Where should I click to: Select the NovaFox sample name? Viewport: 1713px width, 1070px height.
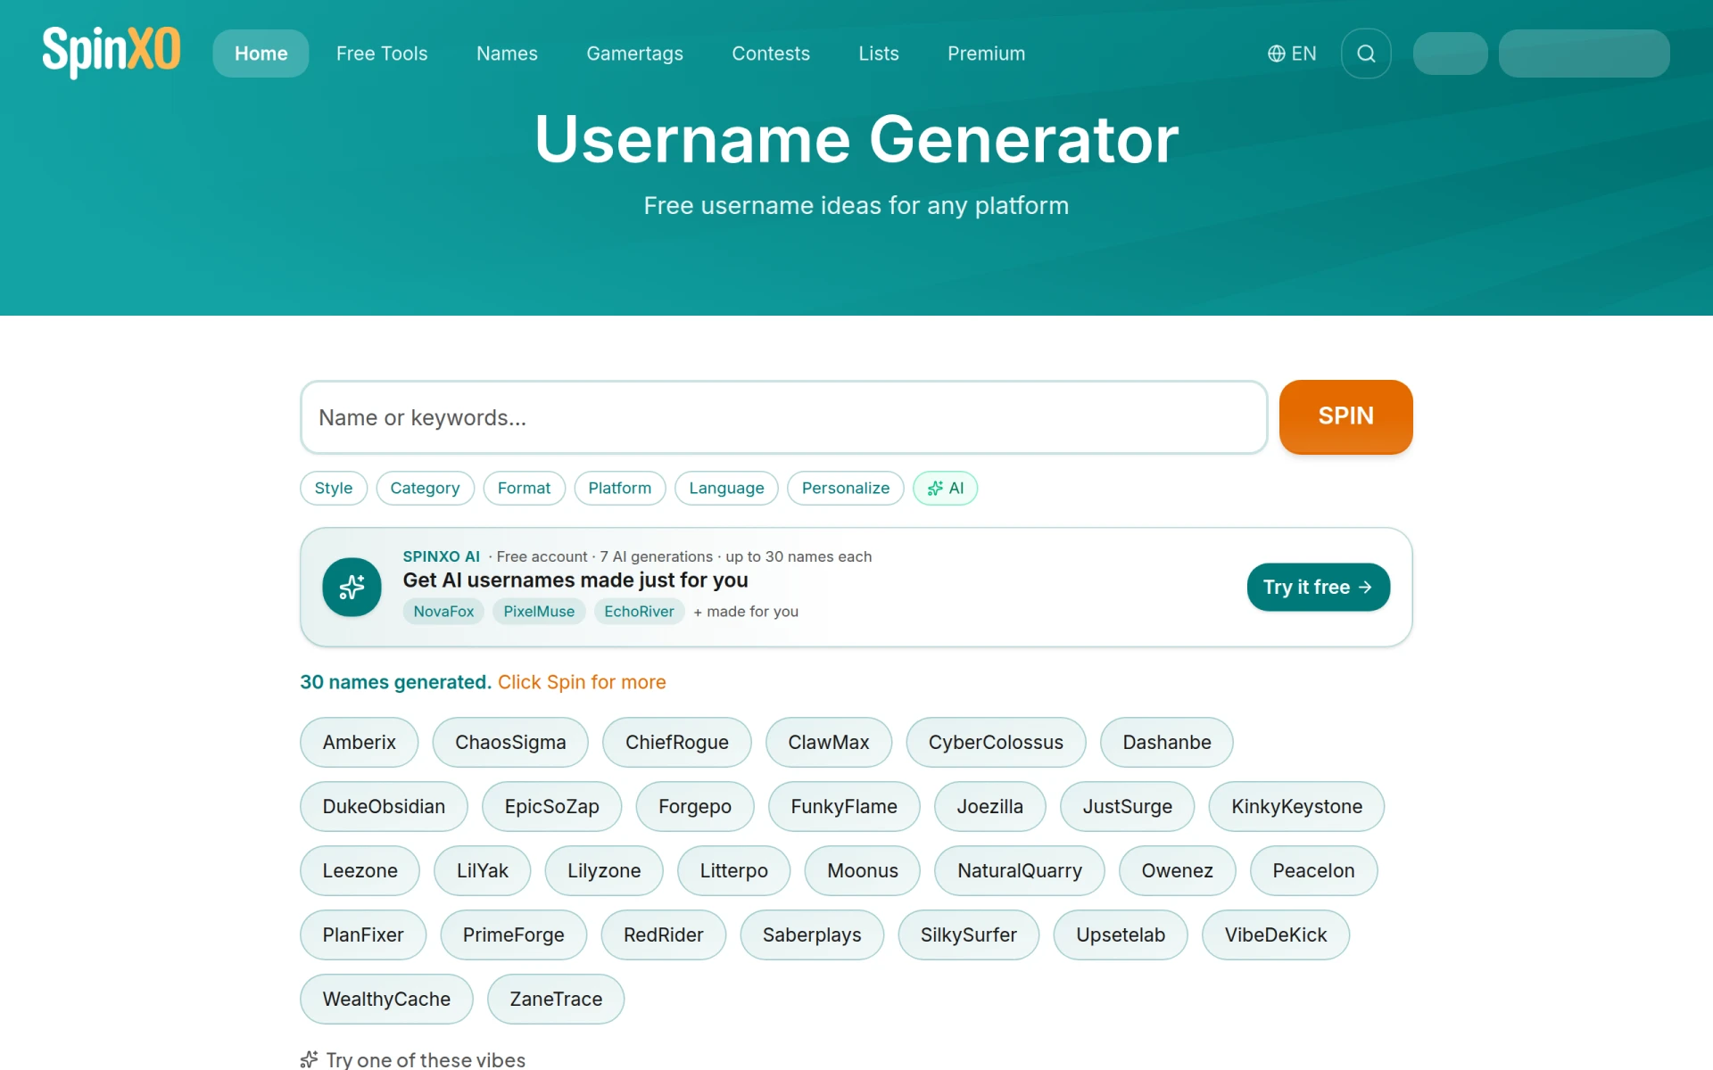pos(443,612)
